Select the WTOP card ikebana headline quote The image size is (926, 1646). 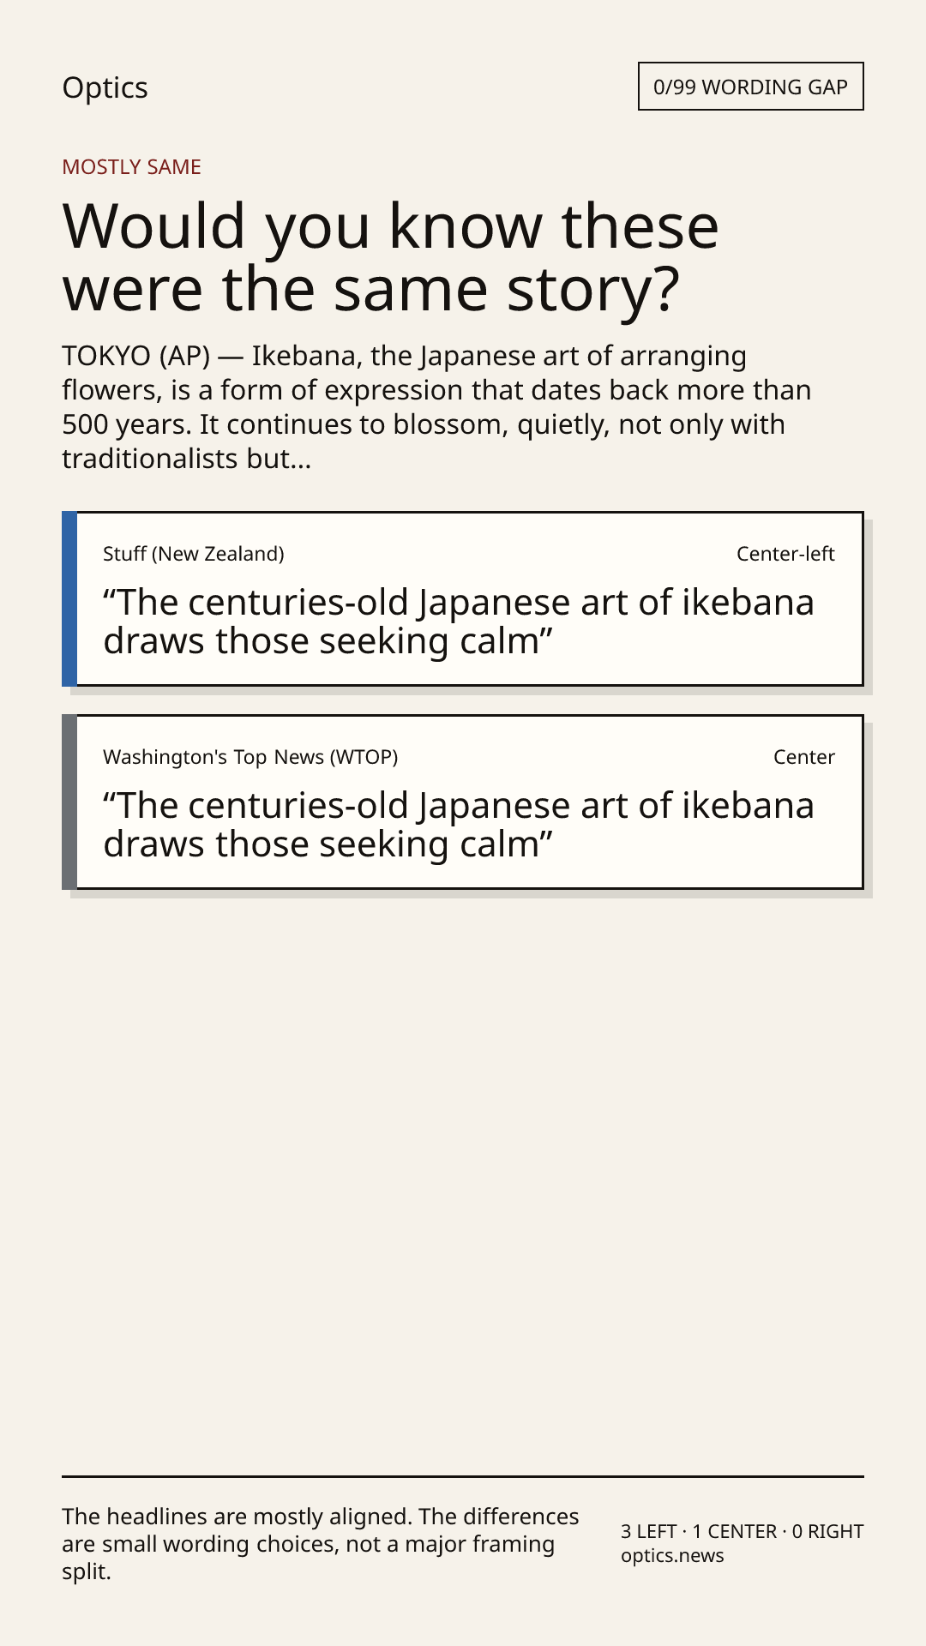pos(459,825)
